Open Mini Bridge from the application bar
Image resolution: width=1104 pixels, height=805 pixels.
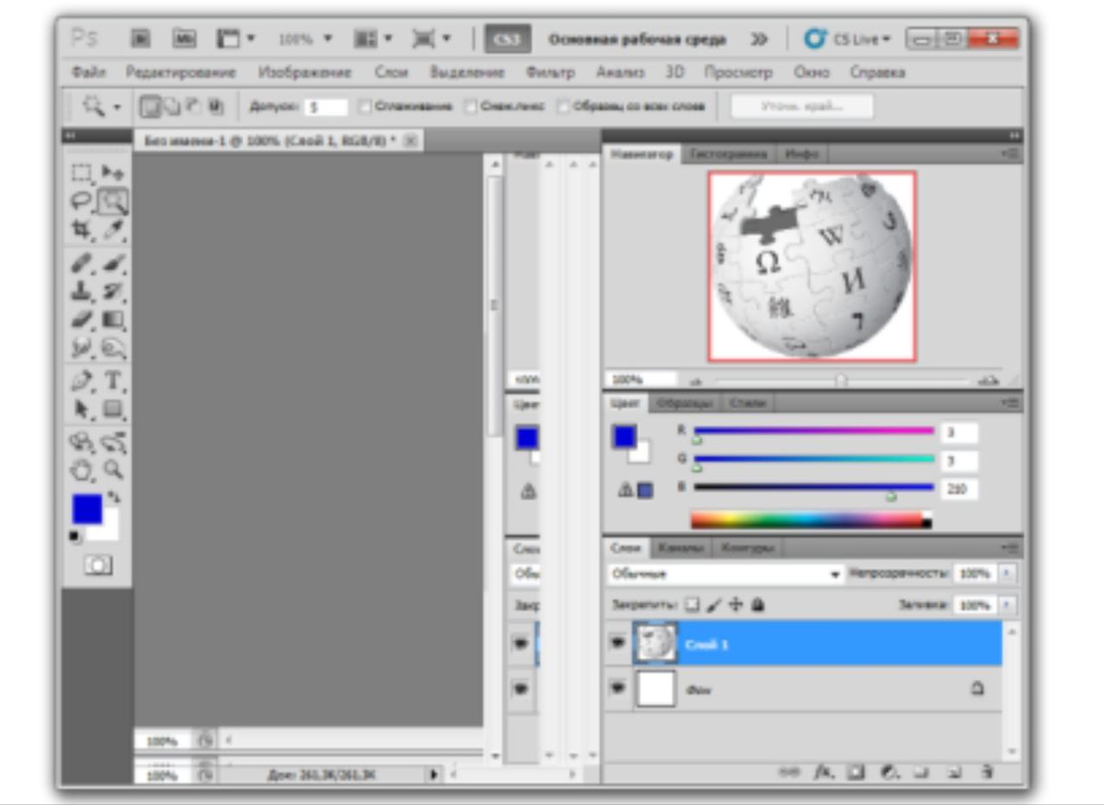click(185, 39)
